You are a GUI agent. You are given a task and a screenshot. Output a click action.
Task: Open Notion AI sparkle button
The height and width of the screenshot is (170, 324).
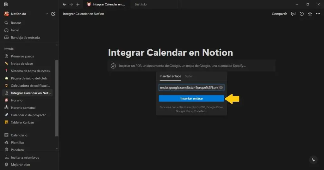pos(313,160)
